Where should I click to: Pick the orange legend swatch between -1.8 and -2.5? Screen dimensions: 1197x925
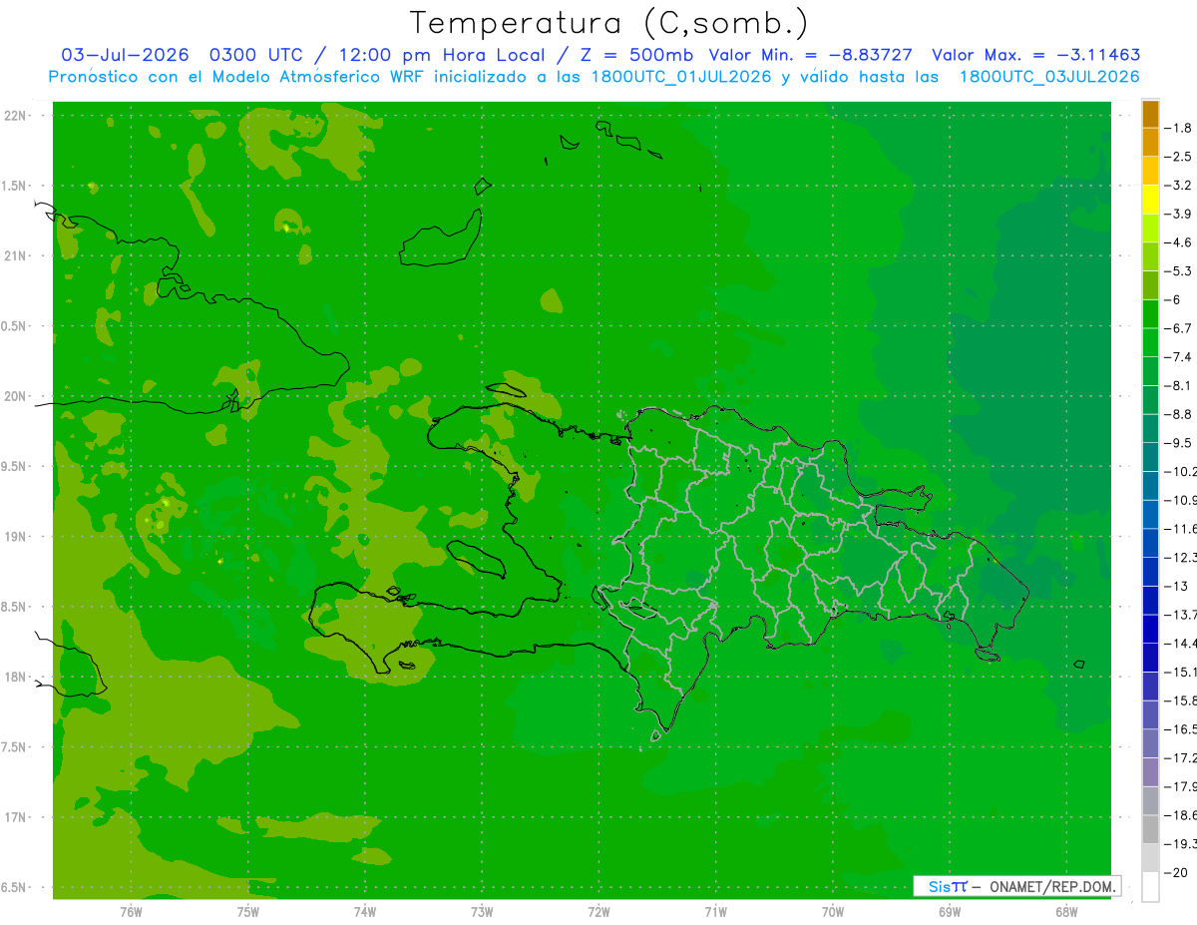point(1150,142)
